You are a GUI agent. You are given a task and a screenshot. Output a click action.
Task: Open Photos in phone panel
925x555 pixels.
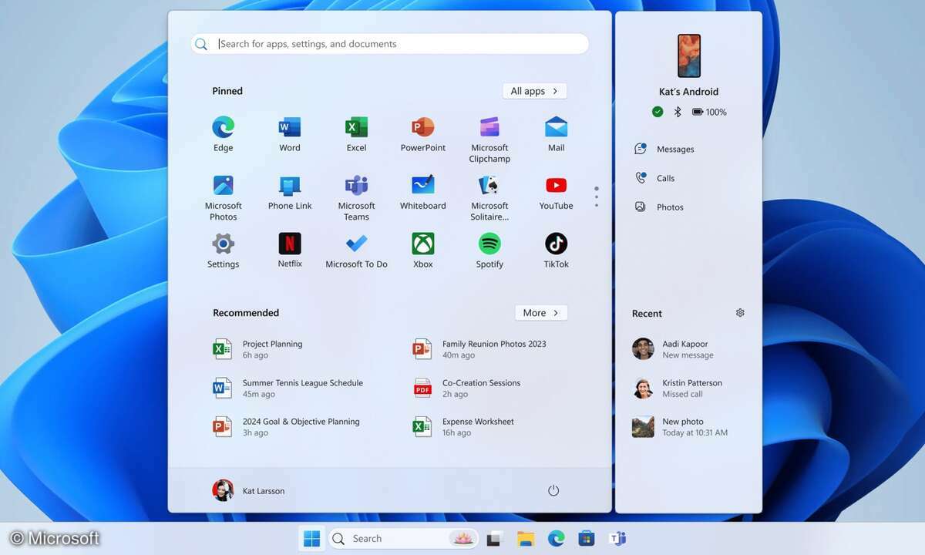pos(659,207)
